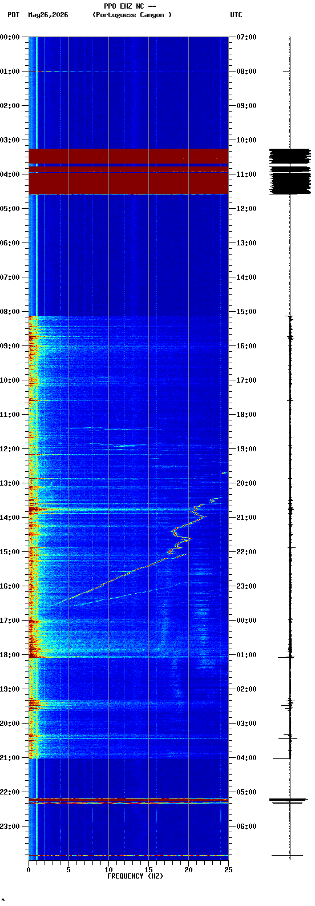Viewport: 315px width, 906px height.
Task: Click the UTC axis '23:00' label
Action: pos(247,586)
